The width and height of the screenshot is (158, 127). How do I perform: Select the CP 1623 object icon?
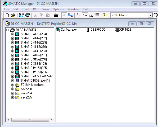coord(118,30)
